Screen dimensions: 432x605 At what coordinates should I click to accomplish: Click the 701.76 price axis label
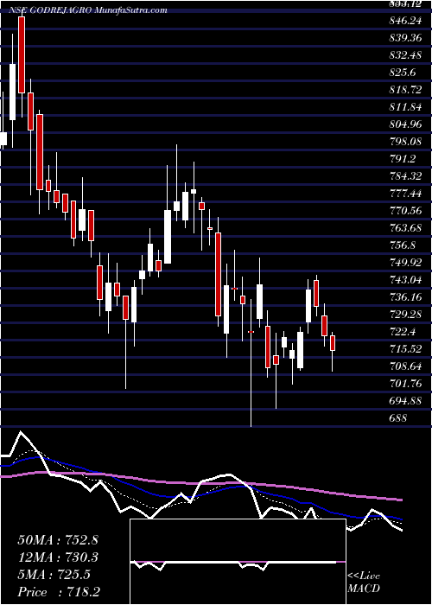tap(405, 384)
